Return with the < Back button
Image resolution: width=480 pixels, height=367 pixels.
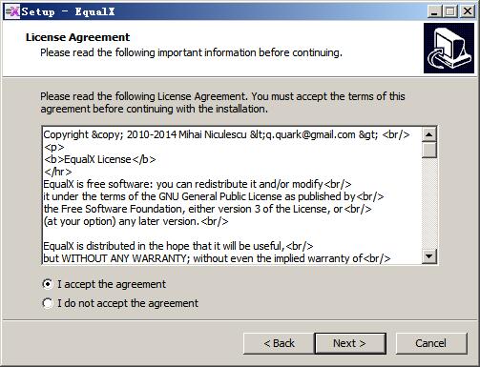click(x=279, y=343)
